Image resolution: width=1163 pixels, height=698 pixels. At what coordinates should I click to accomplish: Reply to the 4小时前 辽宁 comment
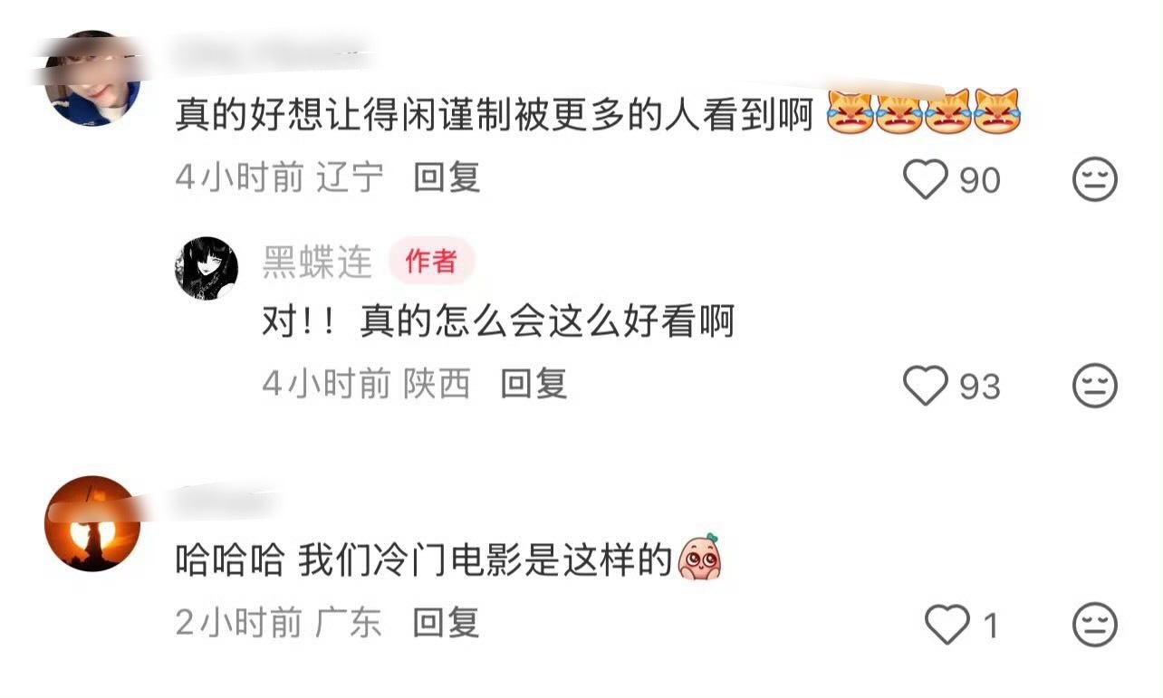tap(447, 178)
